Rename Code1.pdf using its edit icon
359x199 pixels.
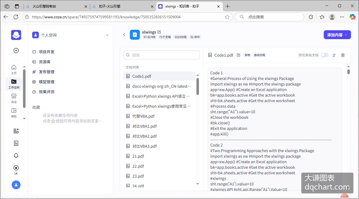(x=239, y=55)
